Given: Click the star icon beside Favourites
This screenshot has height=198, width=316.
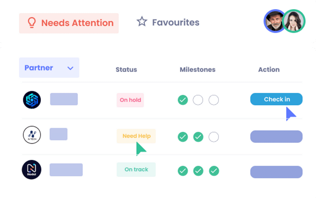Looking at the screenshot, I should click(142, 22).
